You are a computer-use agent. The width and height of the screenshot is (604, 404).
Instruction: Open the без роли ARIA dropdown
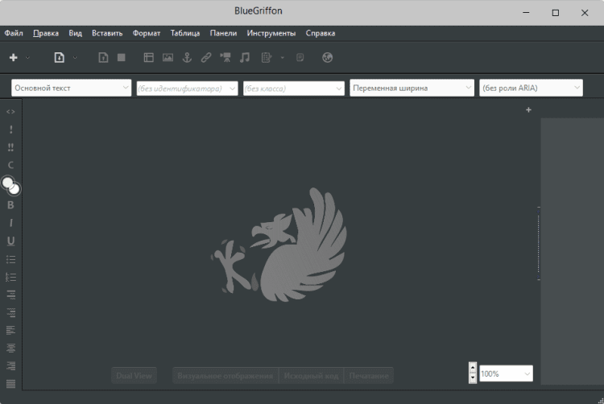point(531,88)
